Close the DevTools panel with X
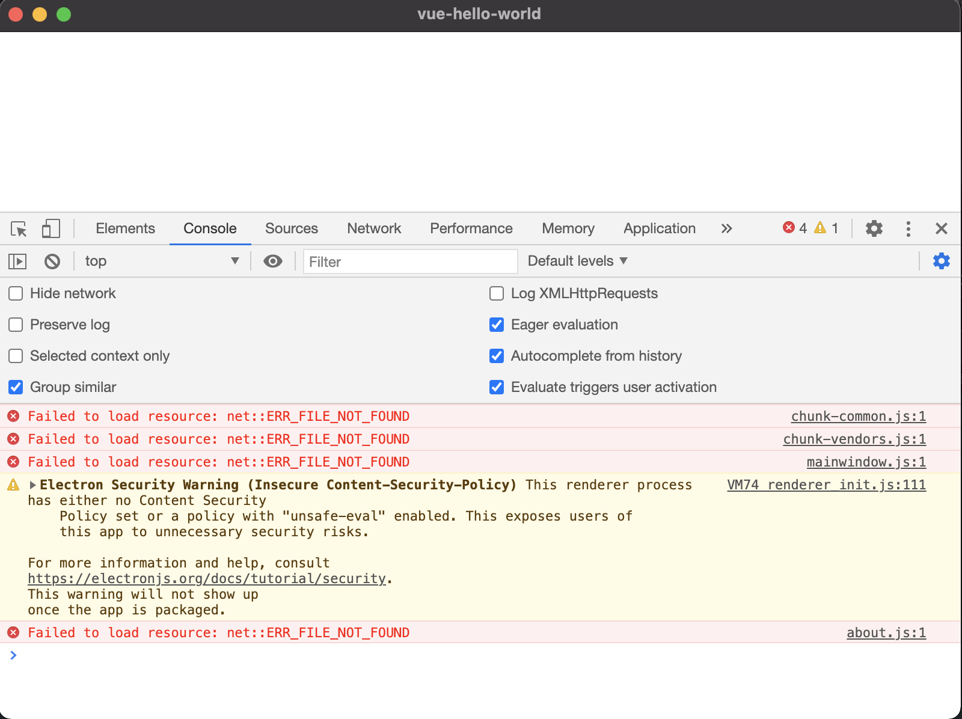 click(x=942, y=228)
